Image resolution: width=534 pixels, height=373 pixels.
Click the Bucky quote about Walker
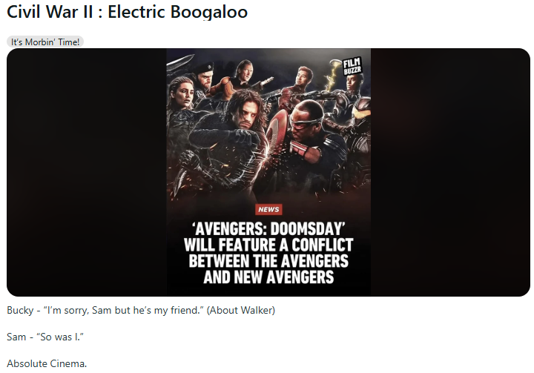coord(141,310)
